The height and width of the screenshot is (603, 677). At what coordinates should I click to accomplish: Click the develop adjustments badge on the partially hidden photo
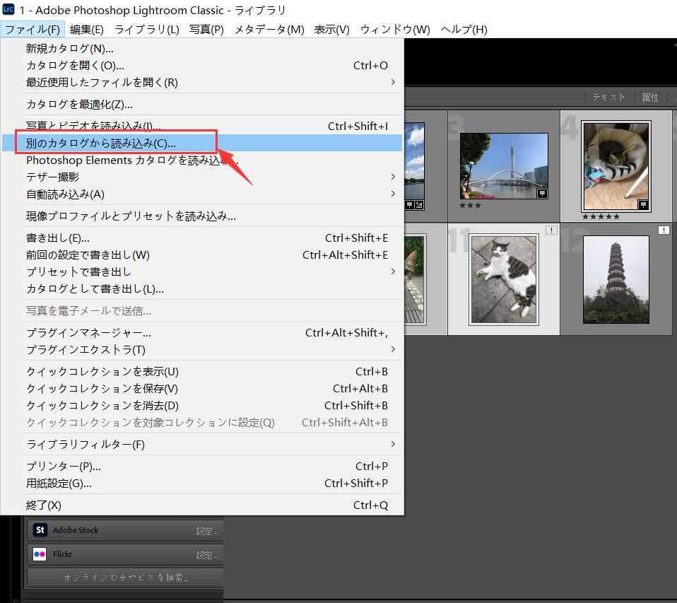pos(420,205)
